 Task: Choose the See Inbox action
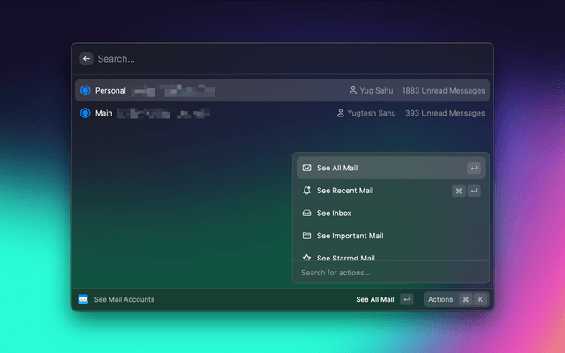[335, 214]
